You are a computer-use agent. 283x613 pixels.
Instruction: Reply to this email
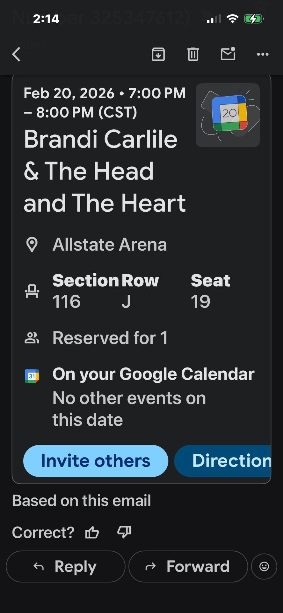(x=65, y=566)
